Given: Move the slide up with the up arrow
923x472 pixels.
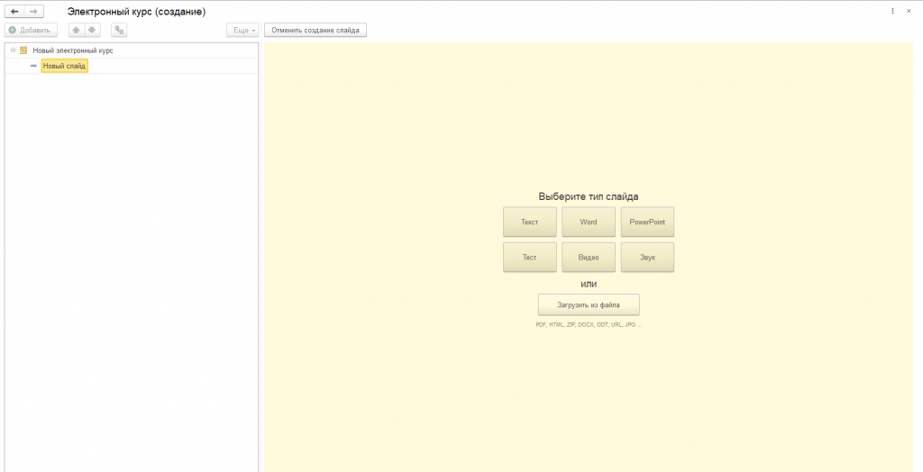Looking at the screenshot, I should 77,30.
